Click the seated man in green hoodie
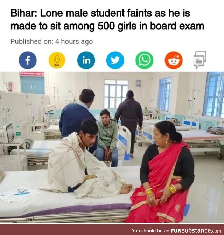This screenshot has height=235, width=224. (x=107, y=137)
